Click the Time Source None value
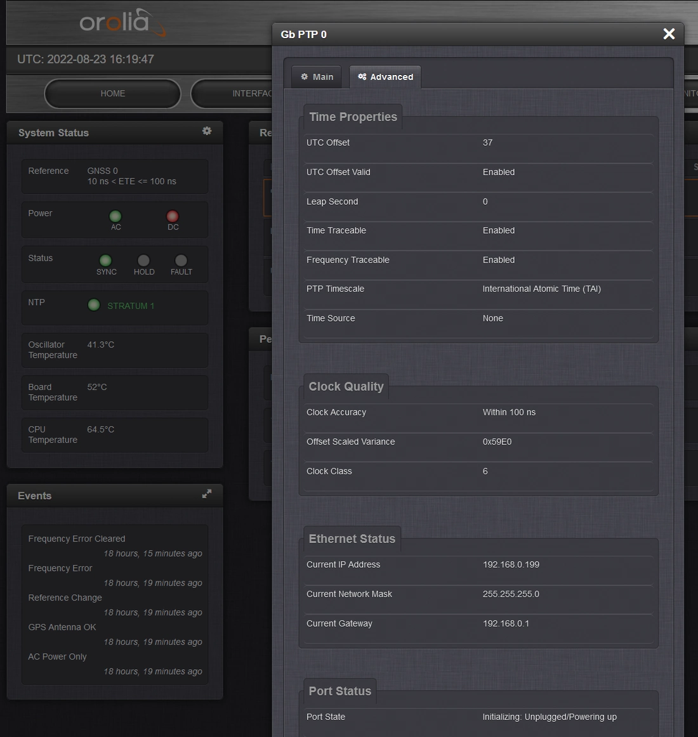698x737 pixels. [x=493, y=318]
